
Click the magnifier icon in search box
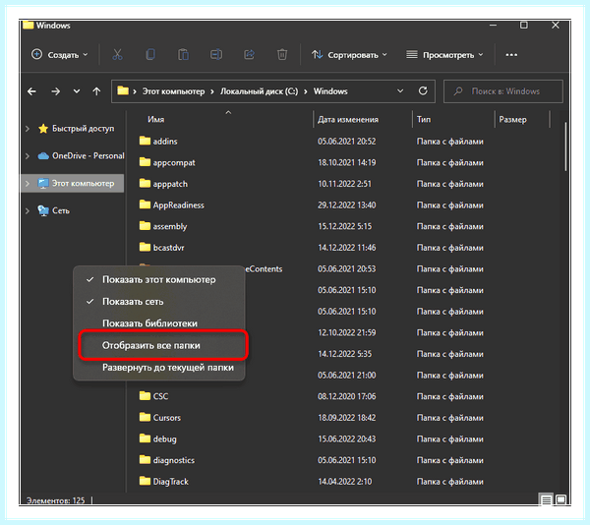[458, 91]
